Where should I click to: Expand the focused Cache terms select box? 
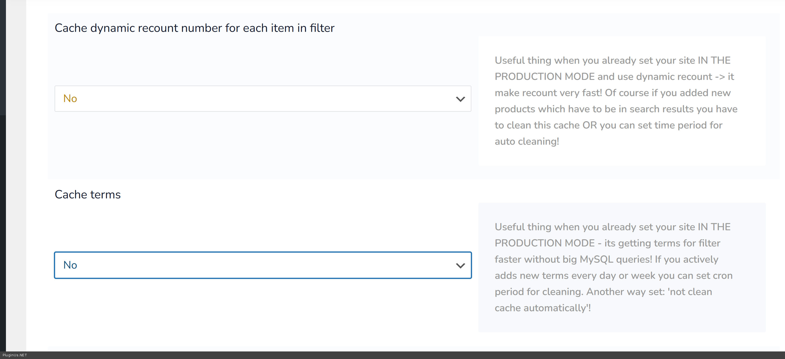click(x=262, y=265)
